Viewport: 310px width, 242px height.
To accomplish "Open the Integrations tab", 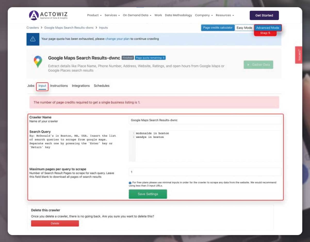I will [81, 86].
